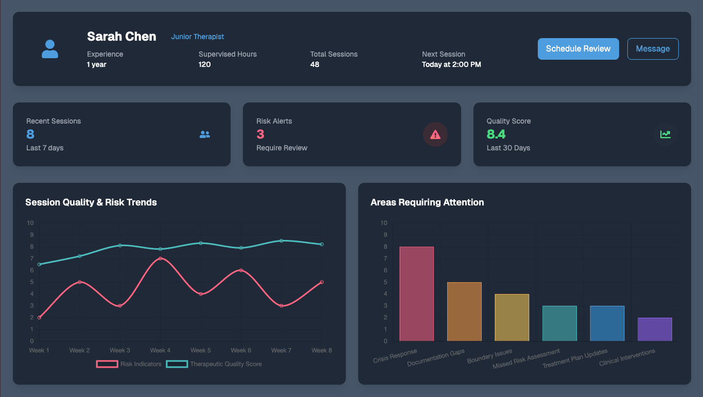Viewport: 703px width, 397px height.
Task: Click the Week 6 risk indicator data point
Action: tap(241, 270)
